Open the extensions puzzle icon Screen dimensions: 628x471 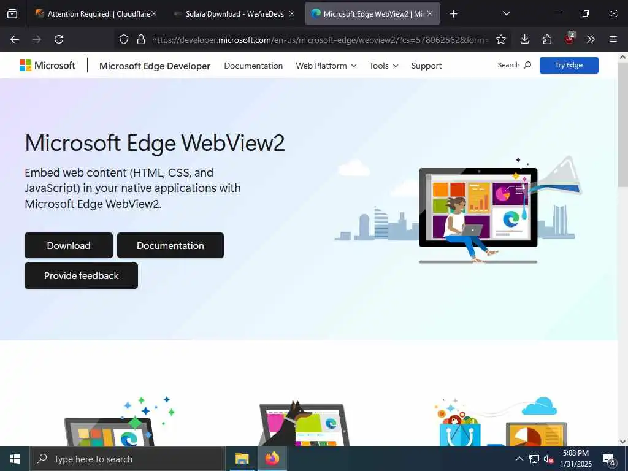click(547, 39)
